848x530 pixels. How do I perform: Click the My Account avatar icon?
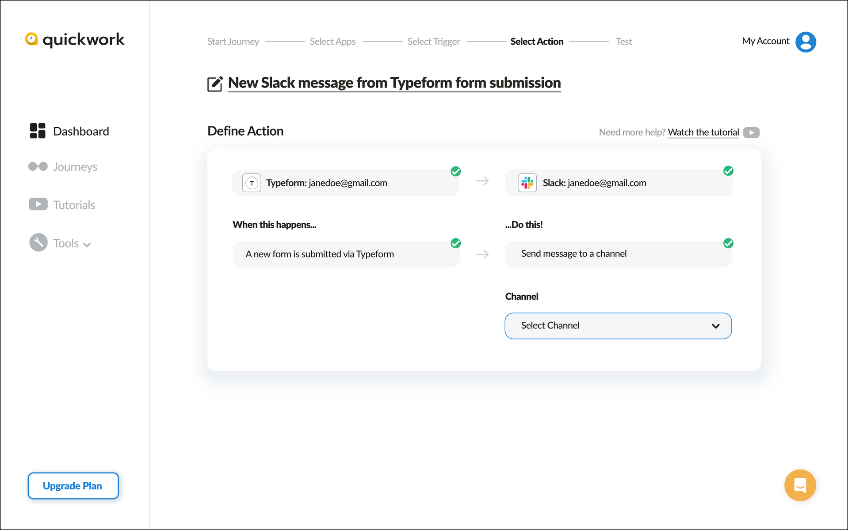(x=806, y=42)
